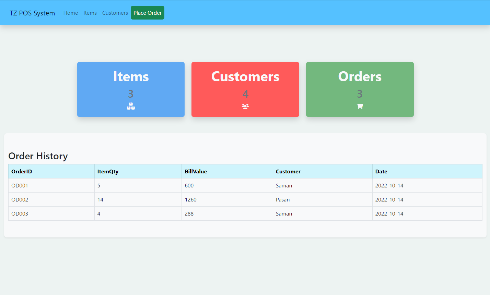This screenshot has height=295, width=490.
Task: Click the Order History heading
Action: click(38, 156)
